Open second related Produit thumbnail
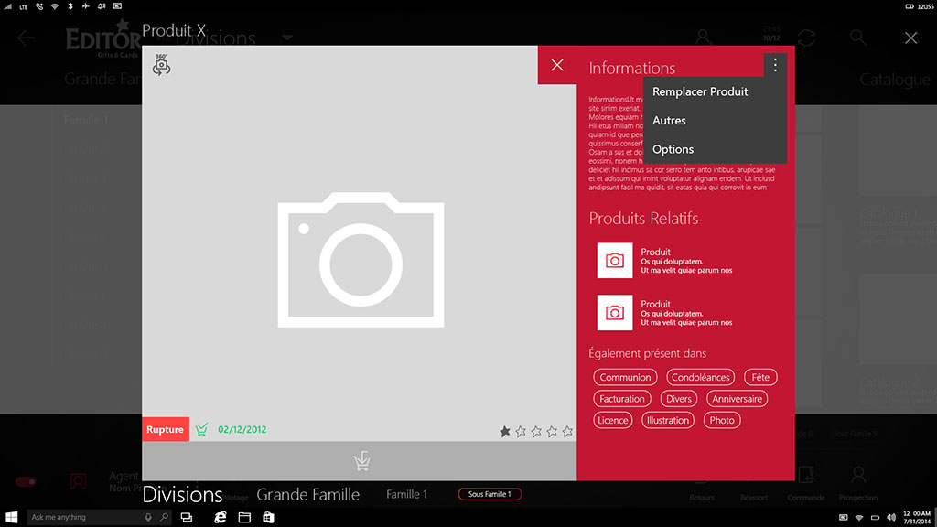The height and width of the screenshot is (527, 937). tap(615, 313)
